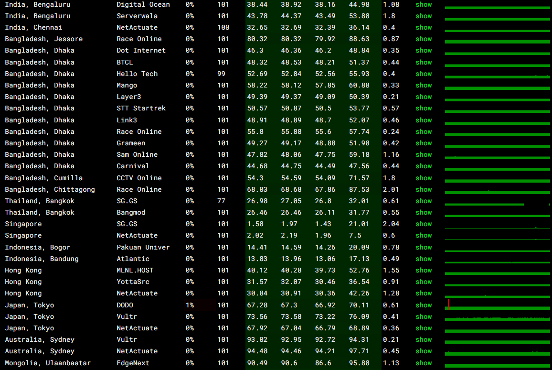The width and height of the screenshot is (552, 370).
Task: Select the text Bangladesh, Chittagong
Action: click(50, 190)
